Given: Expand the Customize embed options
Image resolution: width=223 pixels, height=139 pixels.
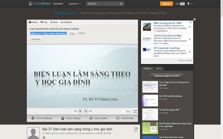Looking at the screenshot, I should 36,39.
